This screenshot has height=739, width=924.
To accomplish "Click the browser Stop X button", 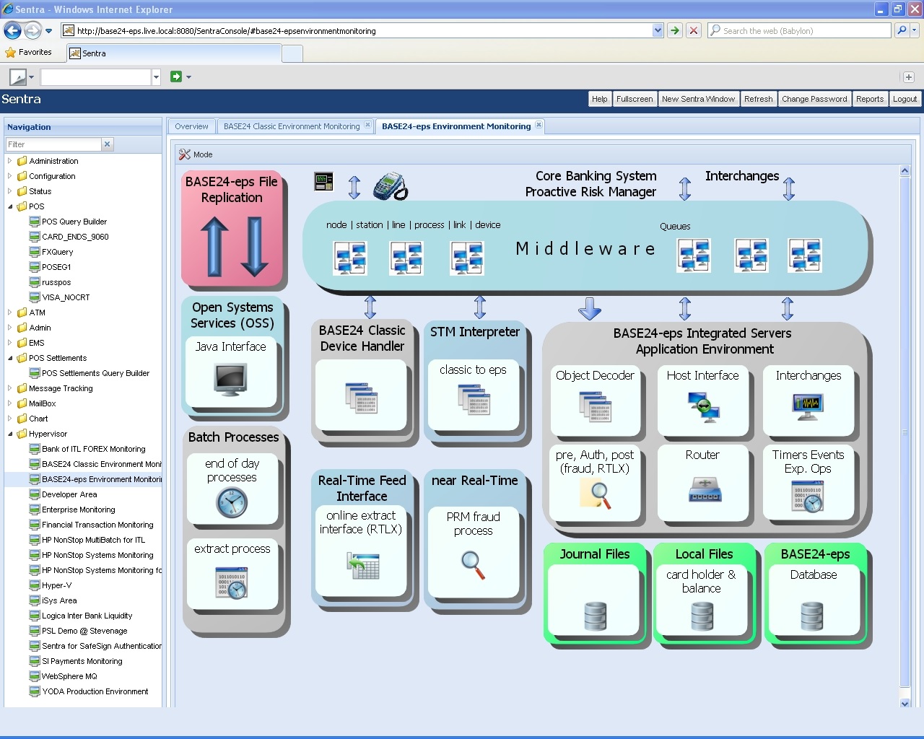I will click(x=694, y=30).
